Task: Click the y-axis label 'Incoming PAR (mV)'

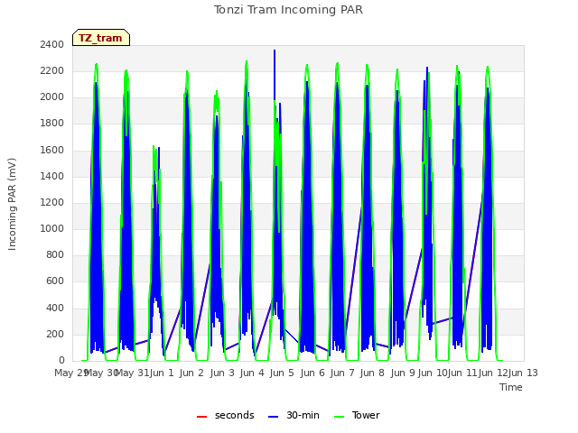Action: (x=12, y=205)
